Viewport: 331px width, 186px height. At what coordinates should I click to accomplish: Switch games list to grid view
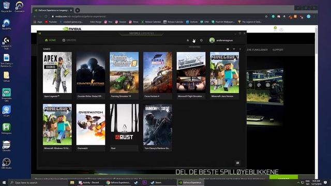pyautogui.click(x=228, y=49)
